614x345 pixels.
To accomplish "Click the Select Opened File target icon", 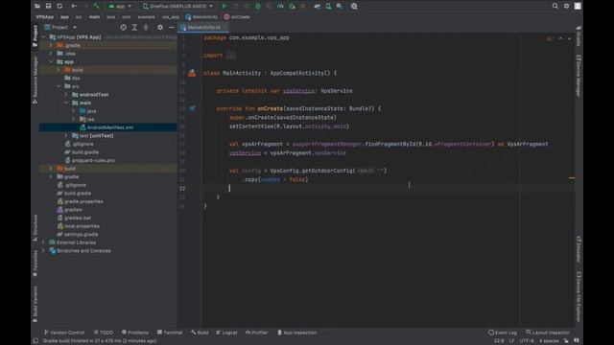I will [124, 27].
